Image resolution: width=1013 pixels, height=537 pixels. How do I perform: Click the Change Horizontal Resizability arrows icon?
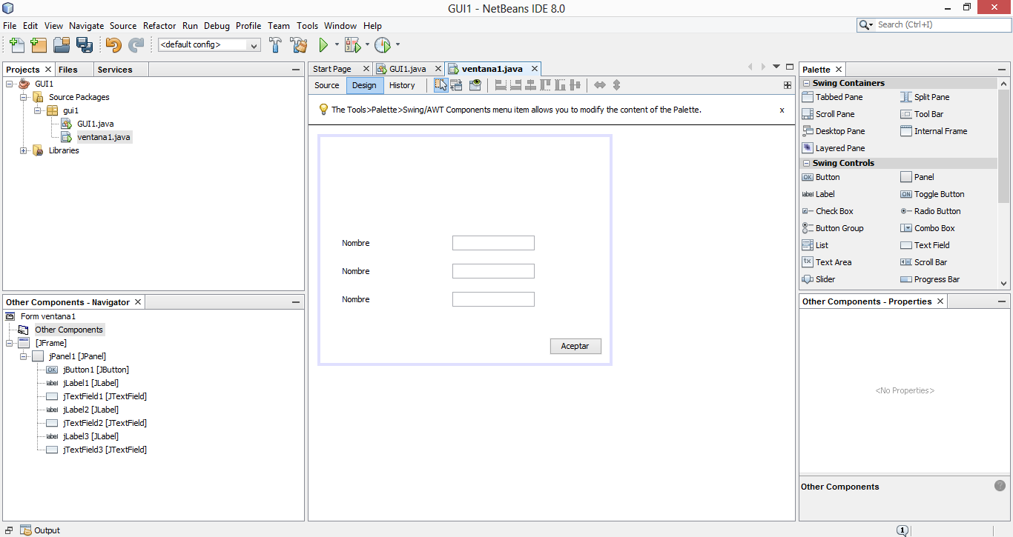[x=599, y=84]
